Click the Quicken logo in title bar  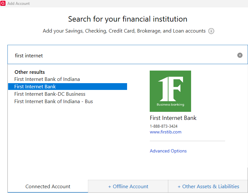[3, 3]
